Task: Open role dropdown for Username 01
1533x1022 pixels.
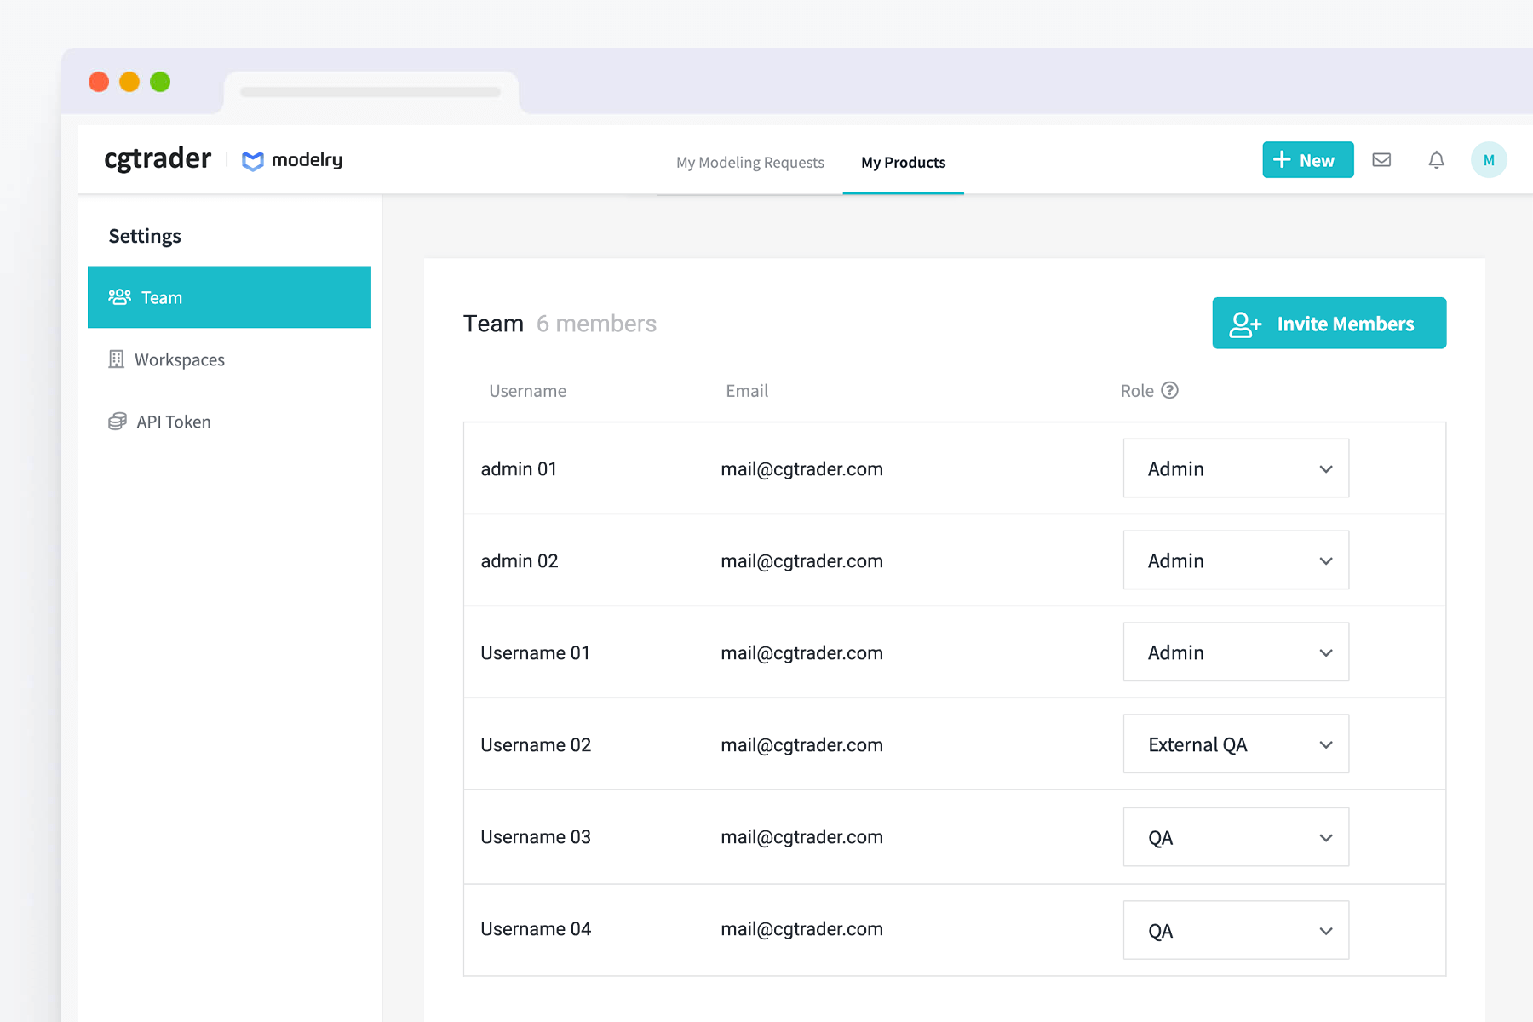Action: (1236, 652)
